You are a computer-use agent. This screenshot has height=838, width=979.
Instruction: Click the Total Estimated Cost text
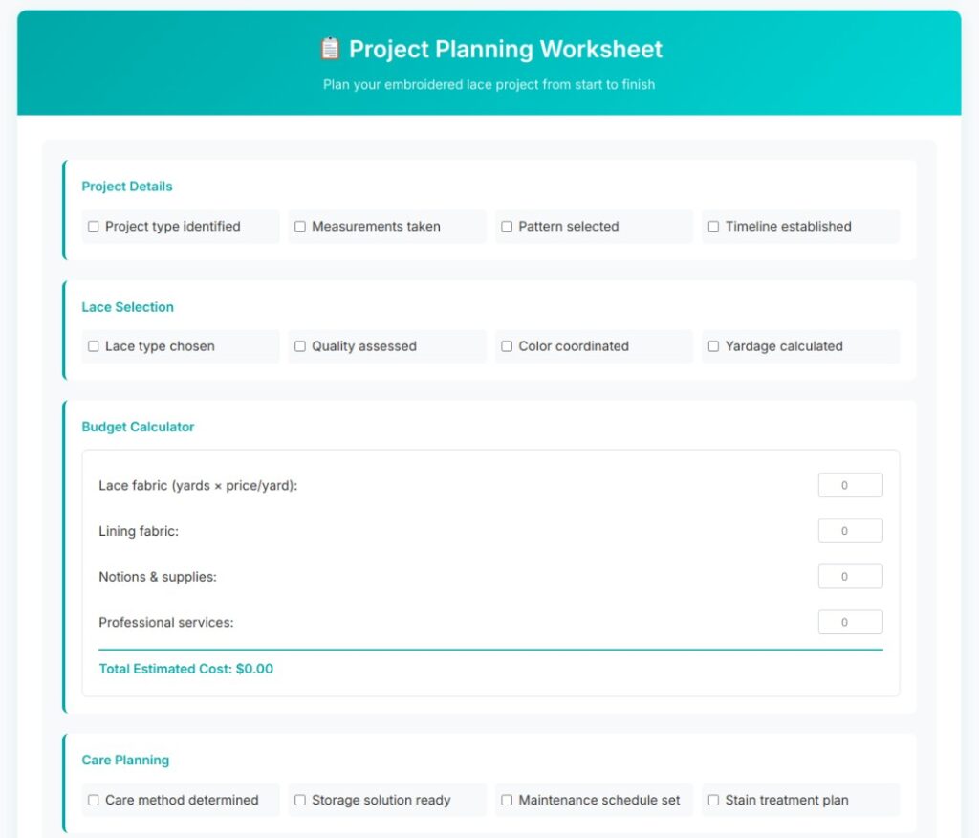[186, 669]
